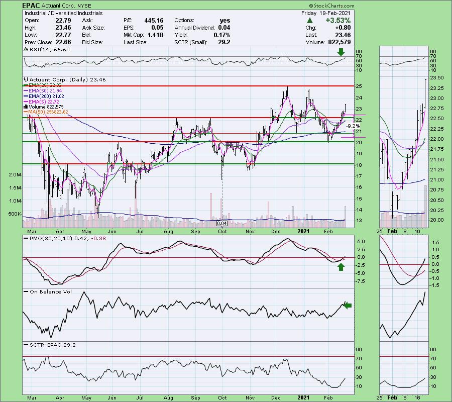
Task: Click the Open value 22.79
Action: tap(63, 21)
